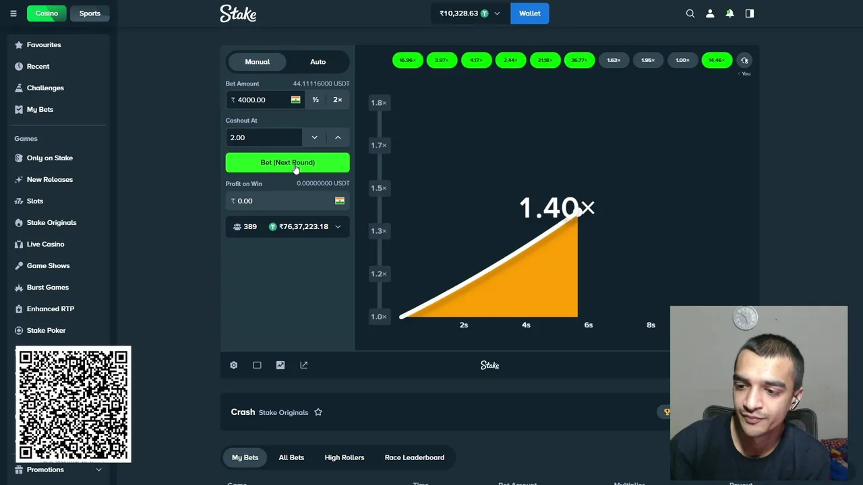The width and height of the screenshot is (863, 485).
Task: Toggle theatre mode rectangle icon
Action: 257,365
